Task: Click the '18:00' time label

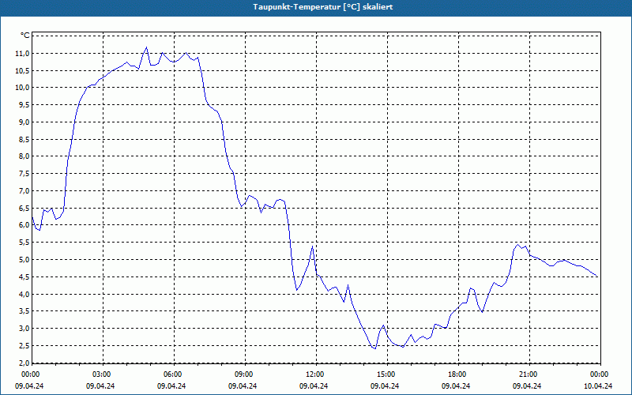Action: 458,374
